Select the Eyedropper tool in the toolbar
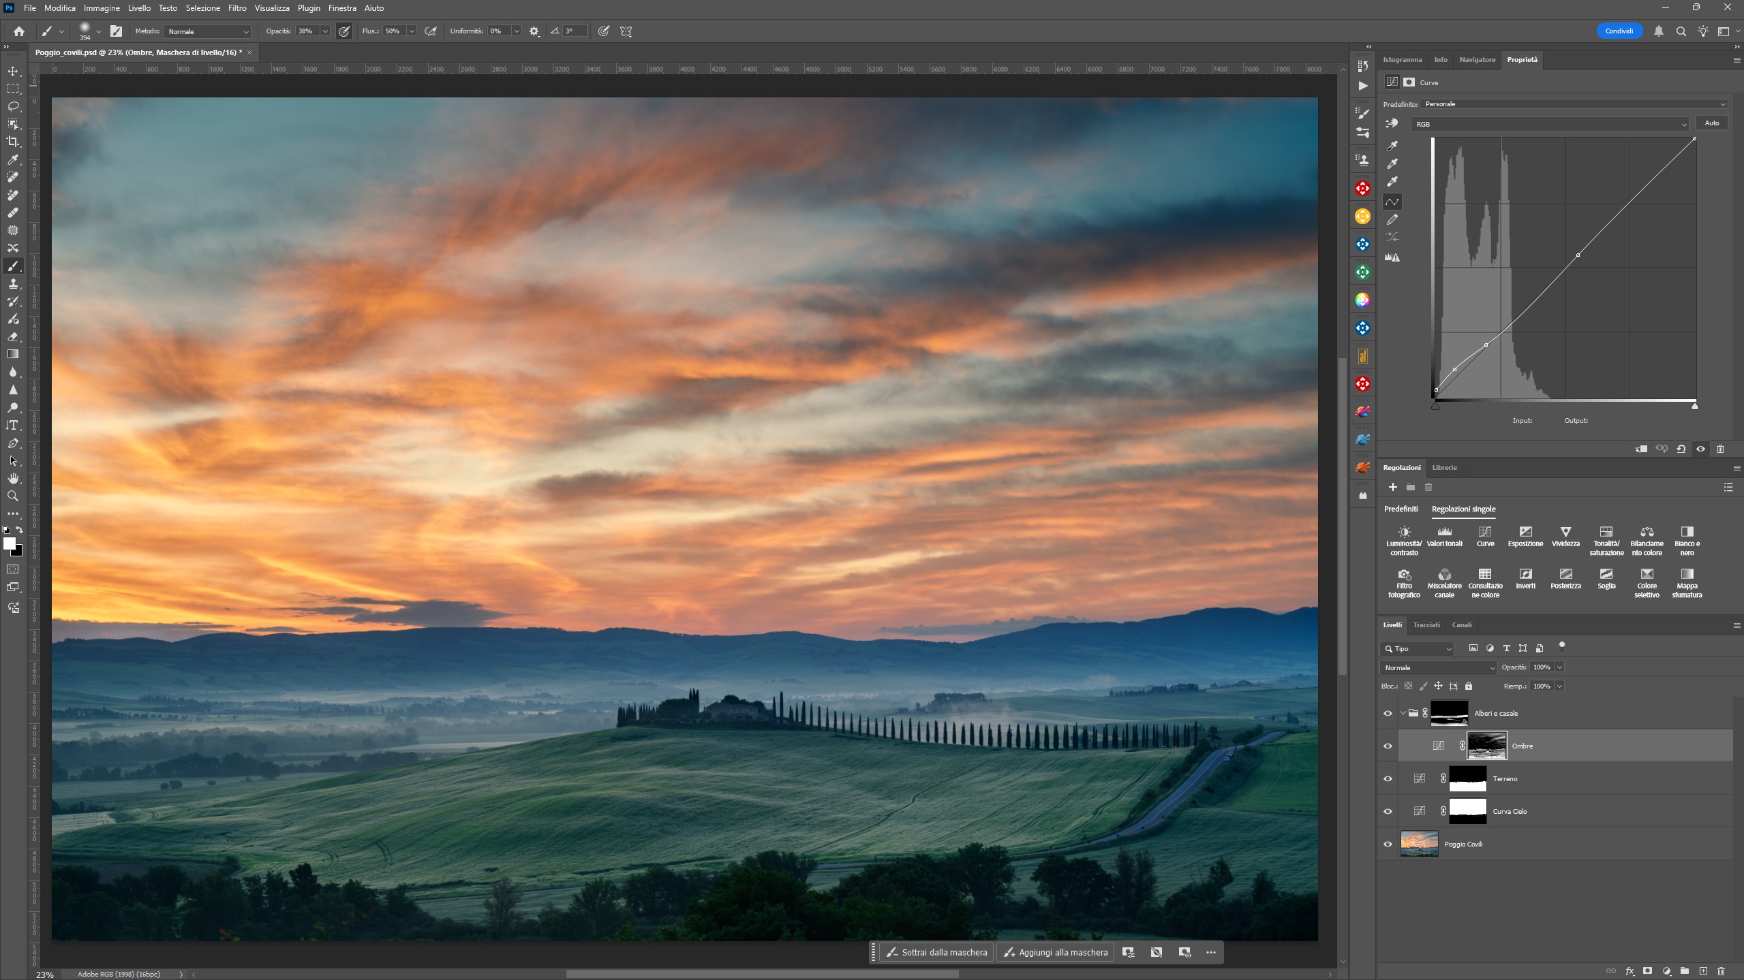This screenshot has width=1744, height=980. [x=13, y=159]
